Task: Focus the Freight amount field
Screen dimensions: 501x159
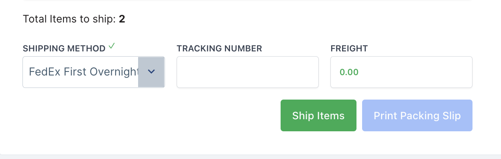Action: 401,72
